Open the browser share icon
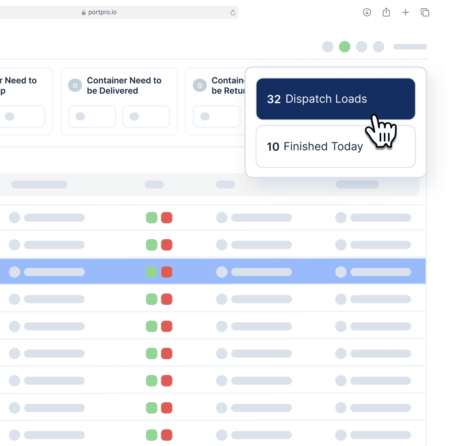 [386, 12]
